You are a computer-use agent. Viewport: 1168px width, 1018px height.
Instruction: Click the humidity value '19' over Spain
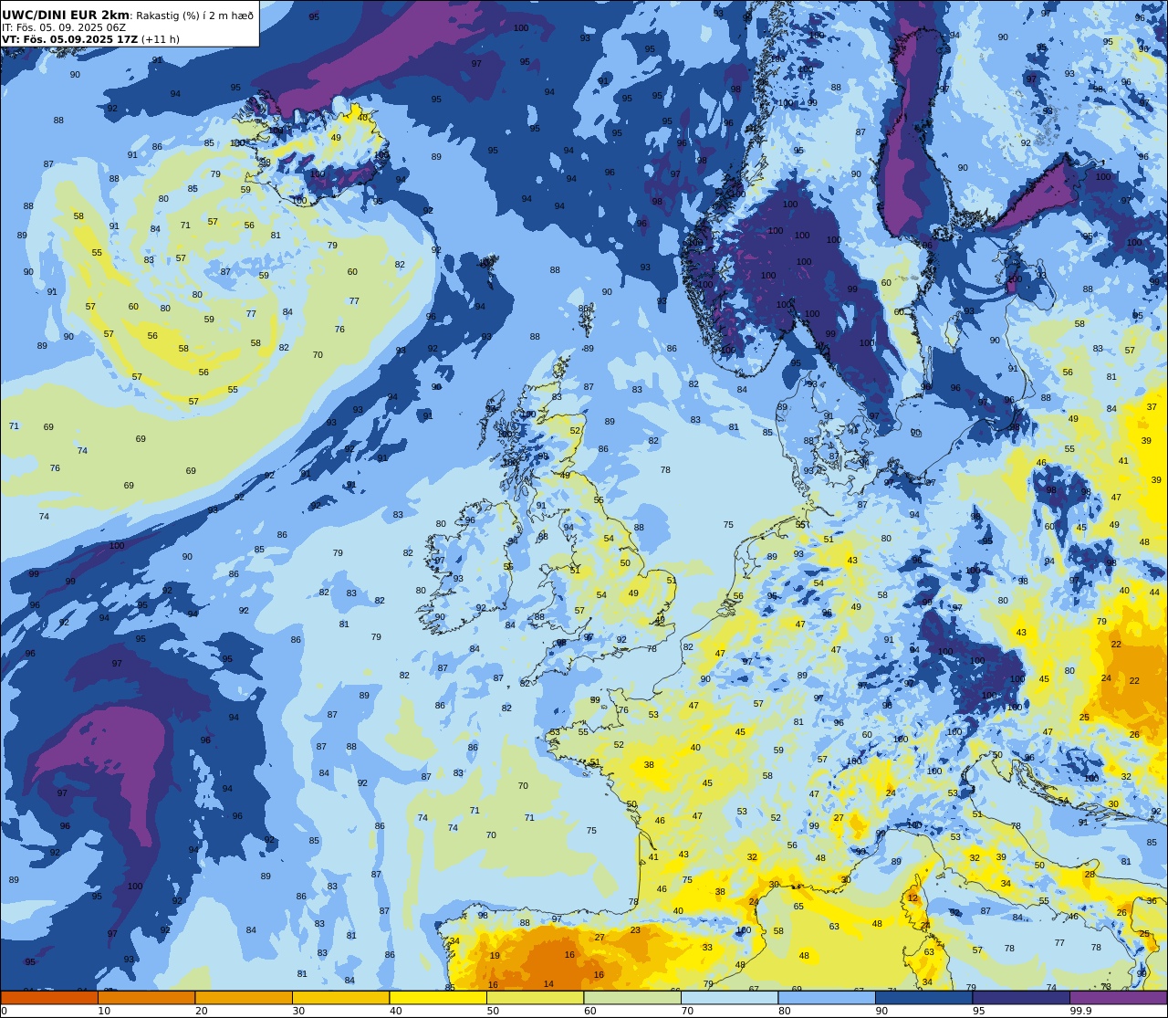pos(495,956)
